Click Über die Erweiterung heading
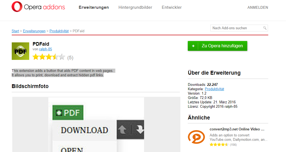The image size is (286, 152). tap(214, 73)
